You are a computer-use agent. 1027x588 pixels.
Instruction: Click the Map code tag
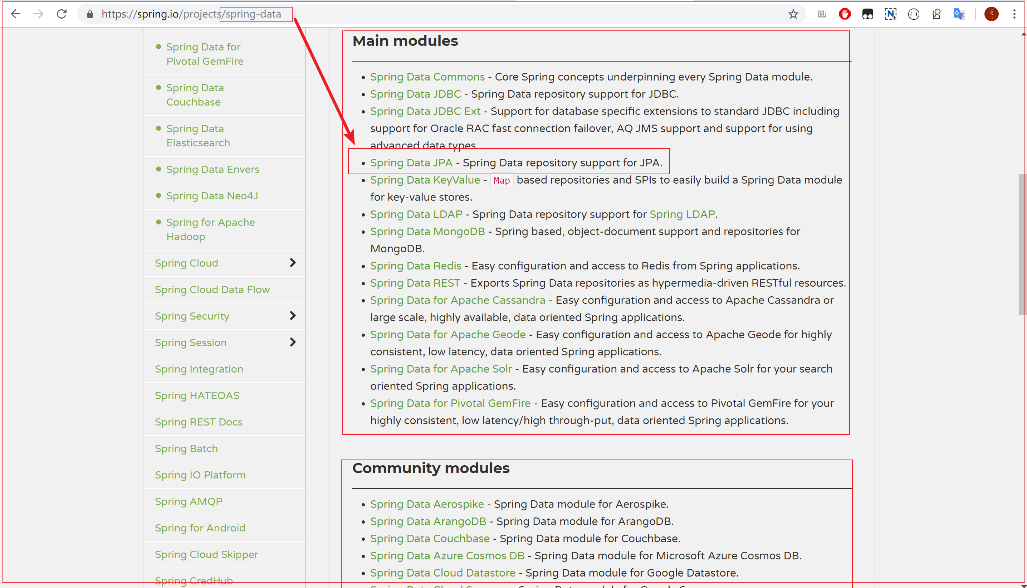coord(502,180)
